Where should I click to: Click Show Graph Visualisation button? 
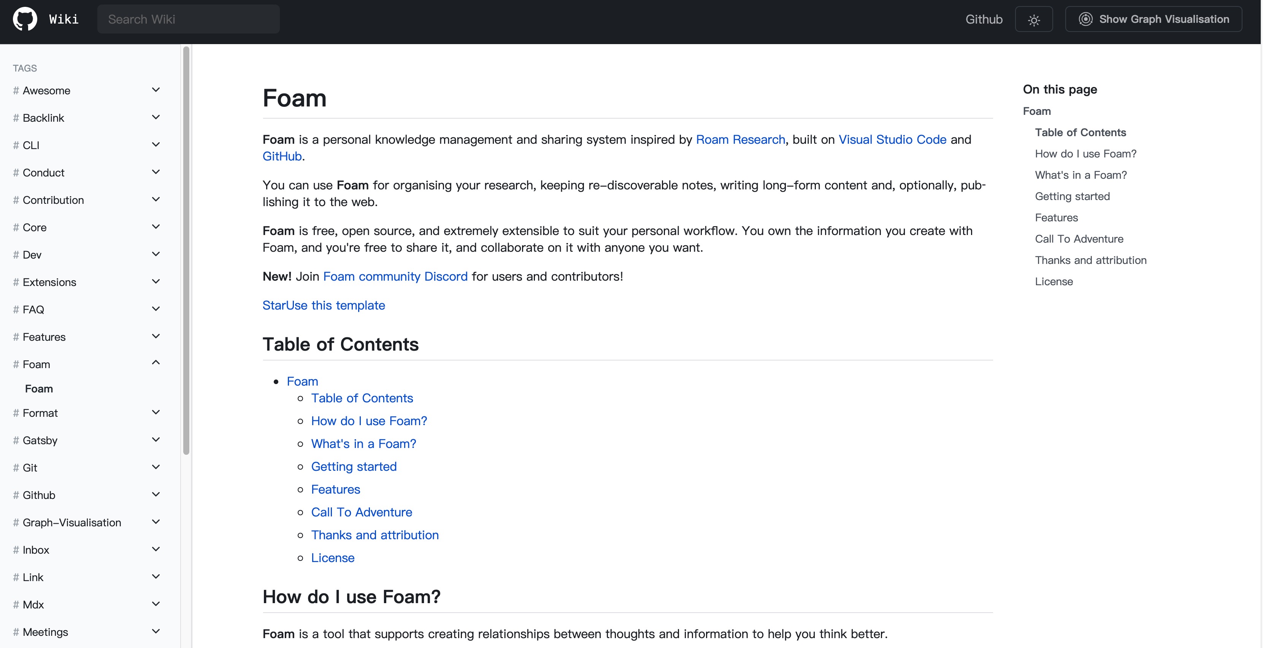click(1153, 19)
